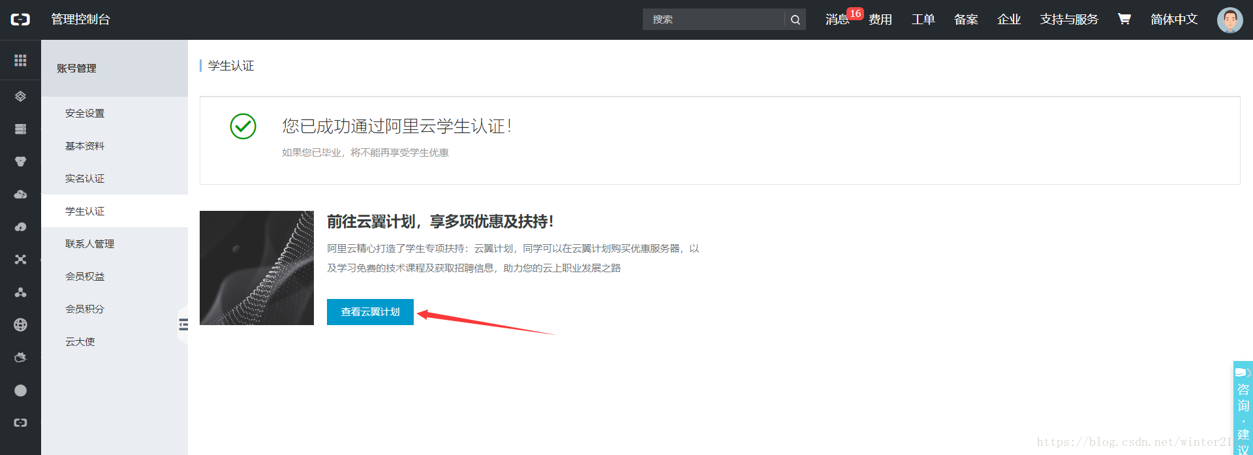Collapse the account sidebar with handle
The height and width of the screenshot is (455, 1253).
point(183,324)
